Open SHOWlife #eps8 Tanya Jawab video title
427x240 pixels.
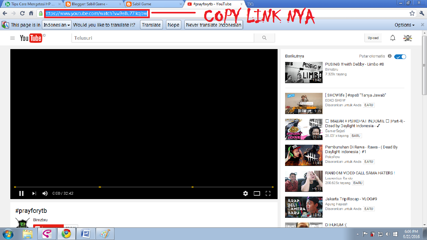tap(355, 95)
